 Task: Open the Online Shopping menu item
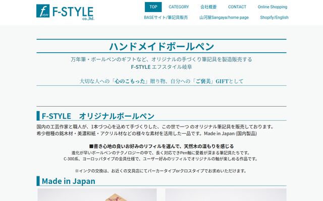point(273,7)
